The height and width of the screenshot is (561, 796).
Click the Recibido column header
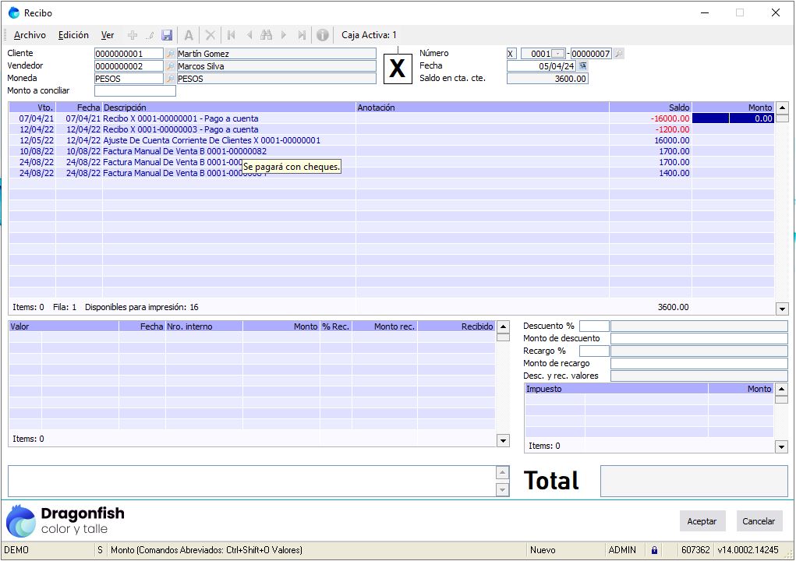(456, 326)
